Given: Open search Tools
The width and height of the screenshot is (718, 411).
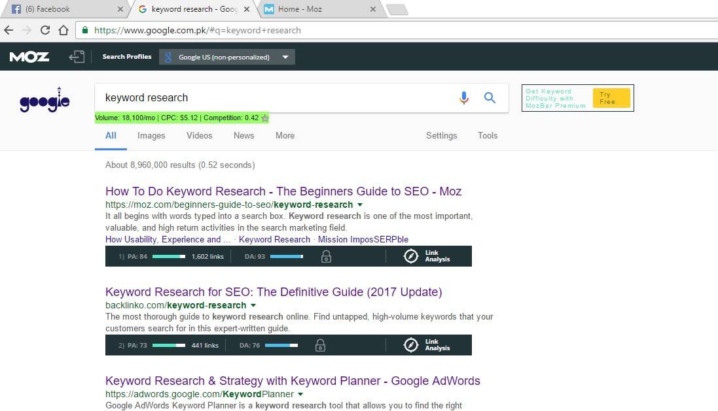Looking at the screenshot, I should [x=487, y=136].
